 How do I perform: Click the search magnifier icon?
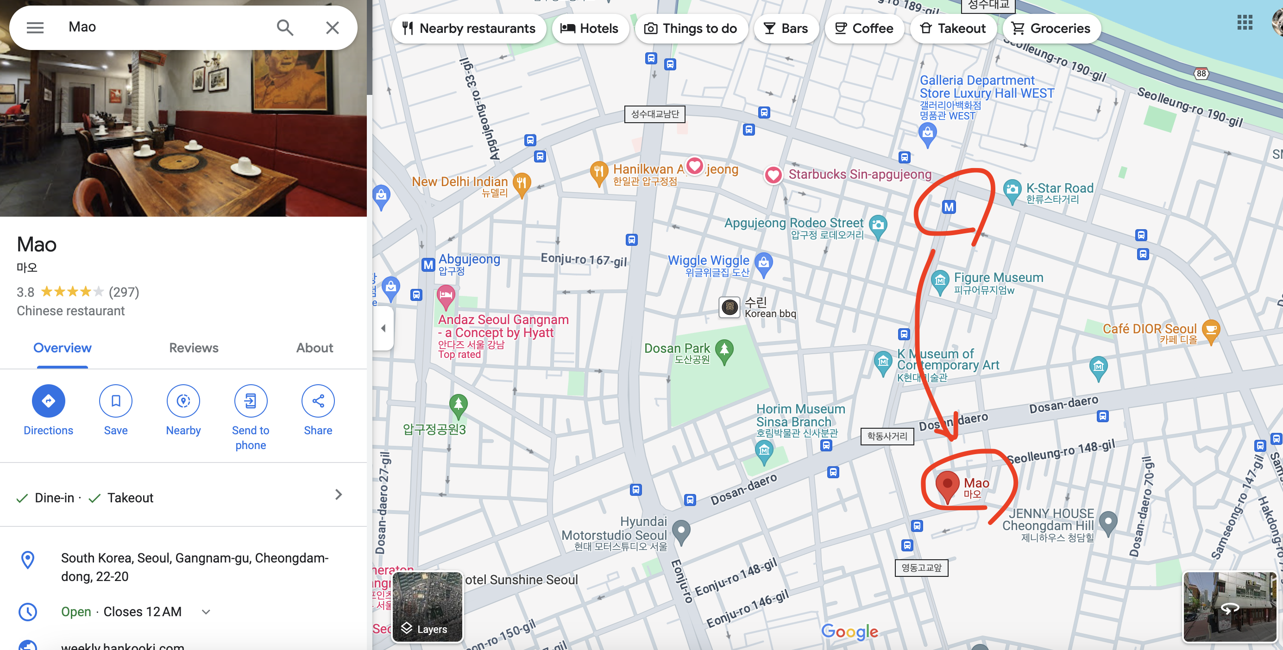pos(285,27)
